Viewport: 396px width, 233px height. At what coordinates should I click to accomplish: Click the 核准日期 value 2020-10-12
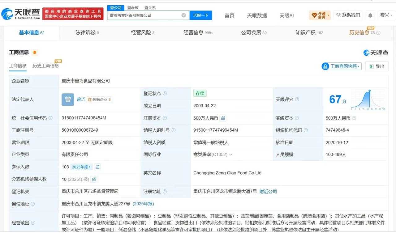[x=337, y=142]
